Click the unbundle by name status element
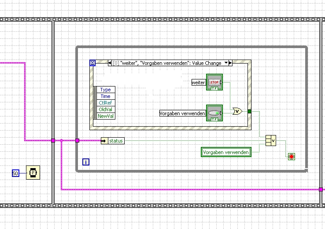This screenshot has width=325, height=229. (116, 141)
